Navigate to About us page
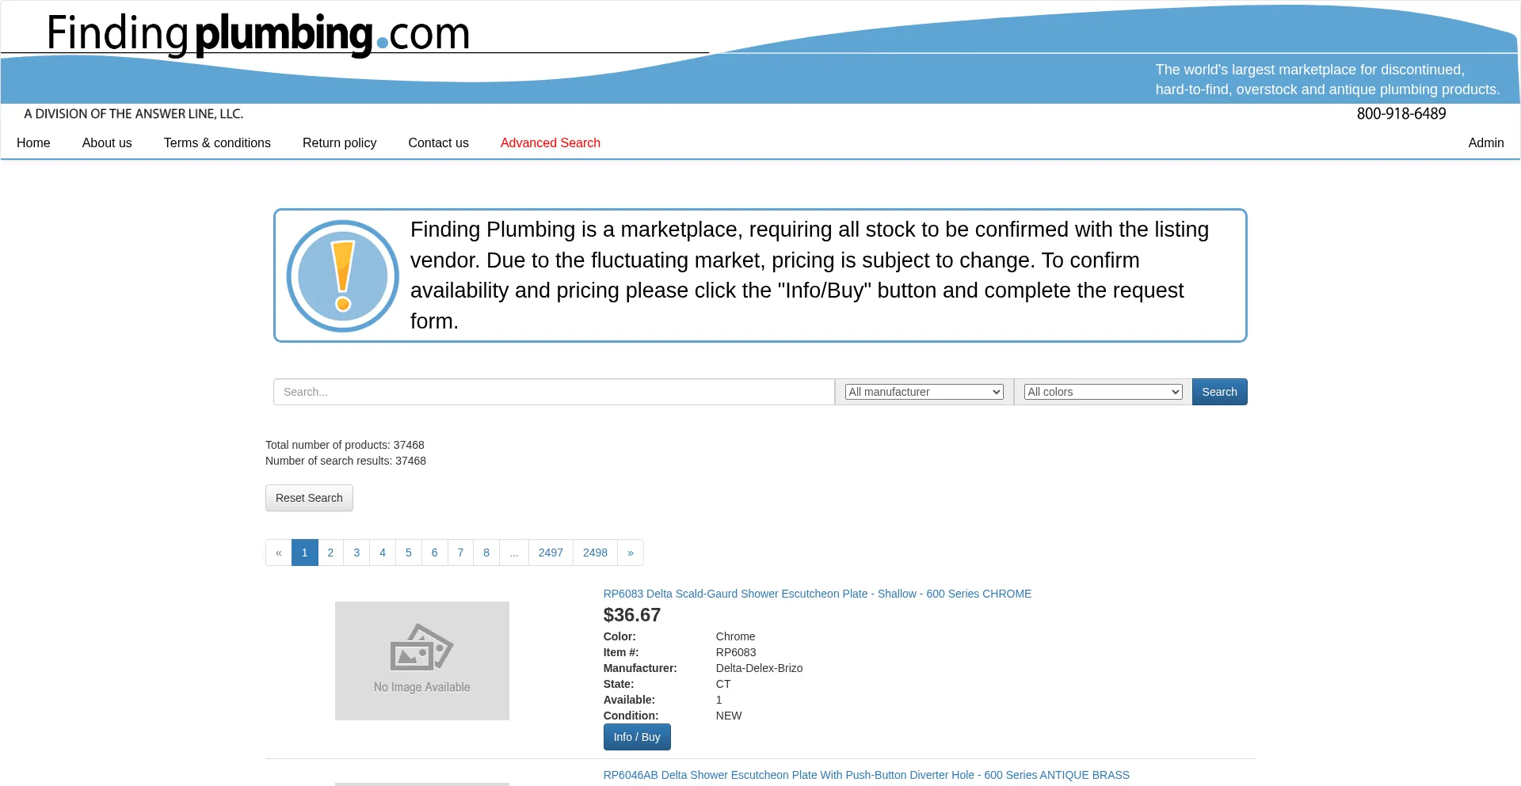 pyautogui.click(x=107, y=142)
